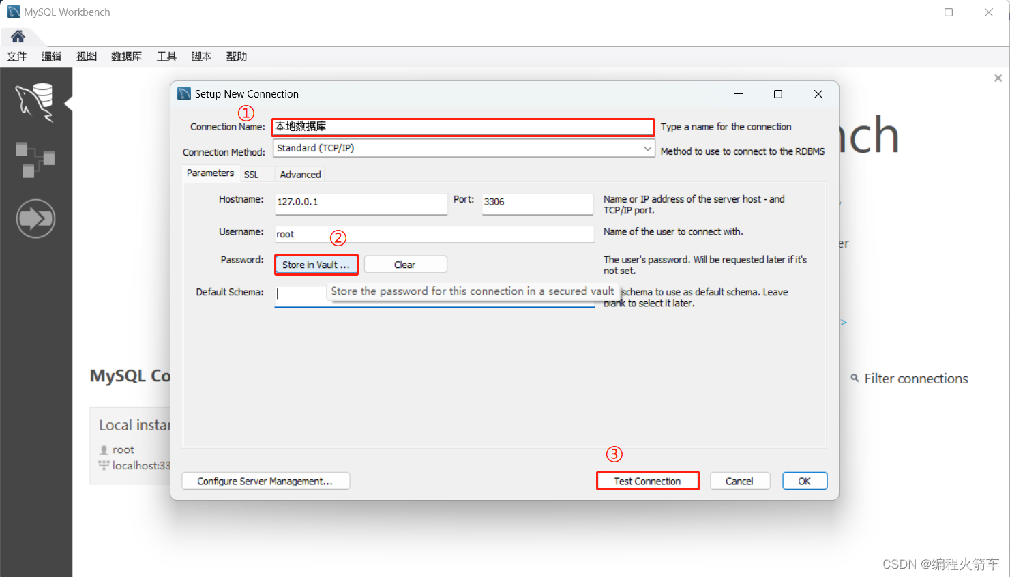Click the MySQL Workbench title bar icon
Viewport: 1010px width, 577px height.
(x=14, y=12)
